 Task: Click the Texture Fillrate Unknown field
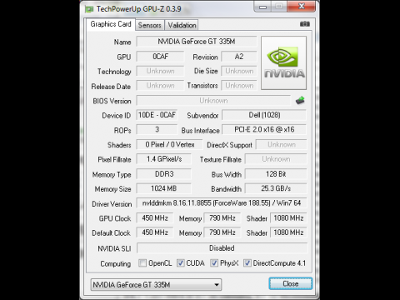276,159
